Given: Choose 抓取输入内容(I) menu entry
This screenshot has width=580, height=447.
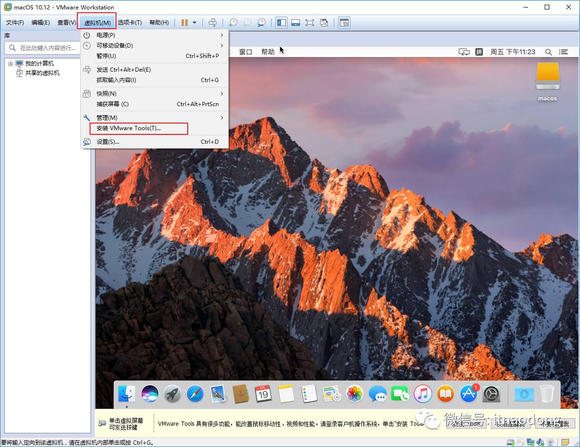Looking at the screenshot, I should coord(154,80).
